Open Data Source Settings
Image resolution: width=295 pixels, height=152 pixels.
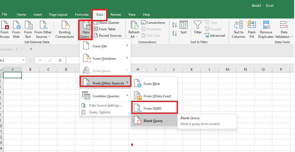point(105,105)
